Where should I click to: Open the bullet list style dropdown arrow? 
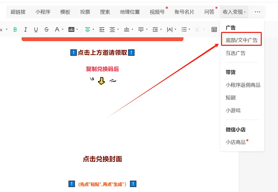(x=190, y=29)
